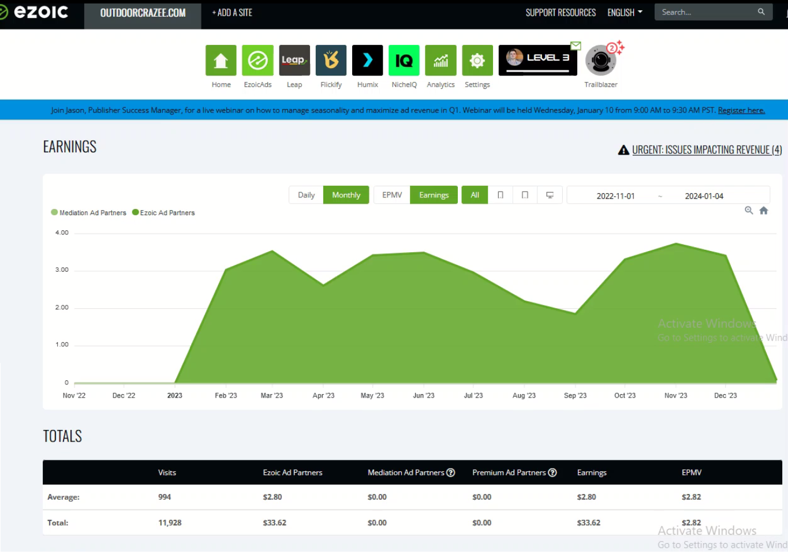This screenshot has width=788, height=554.
Task: Open Premium Ad Partners help icon
Action: coord(552,473)
